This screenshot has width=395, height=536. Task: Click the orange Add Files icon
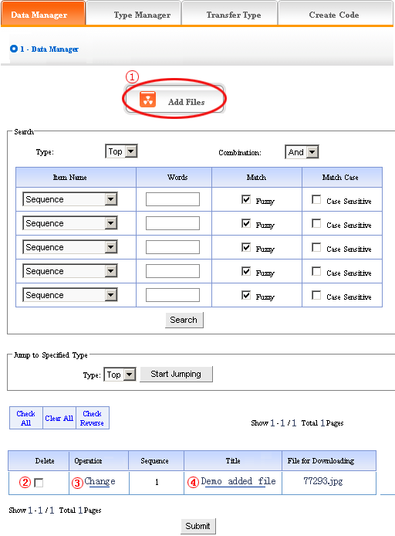coord(148,100)
